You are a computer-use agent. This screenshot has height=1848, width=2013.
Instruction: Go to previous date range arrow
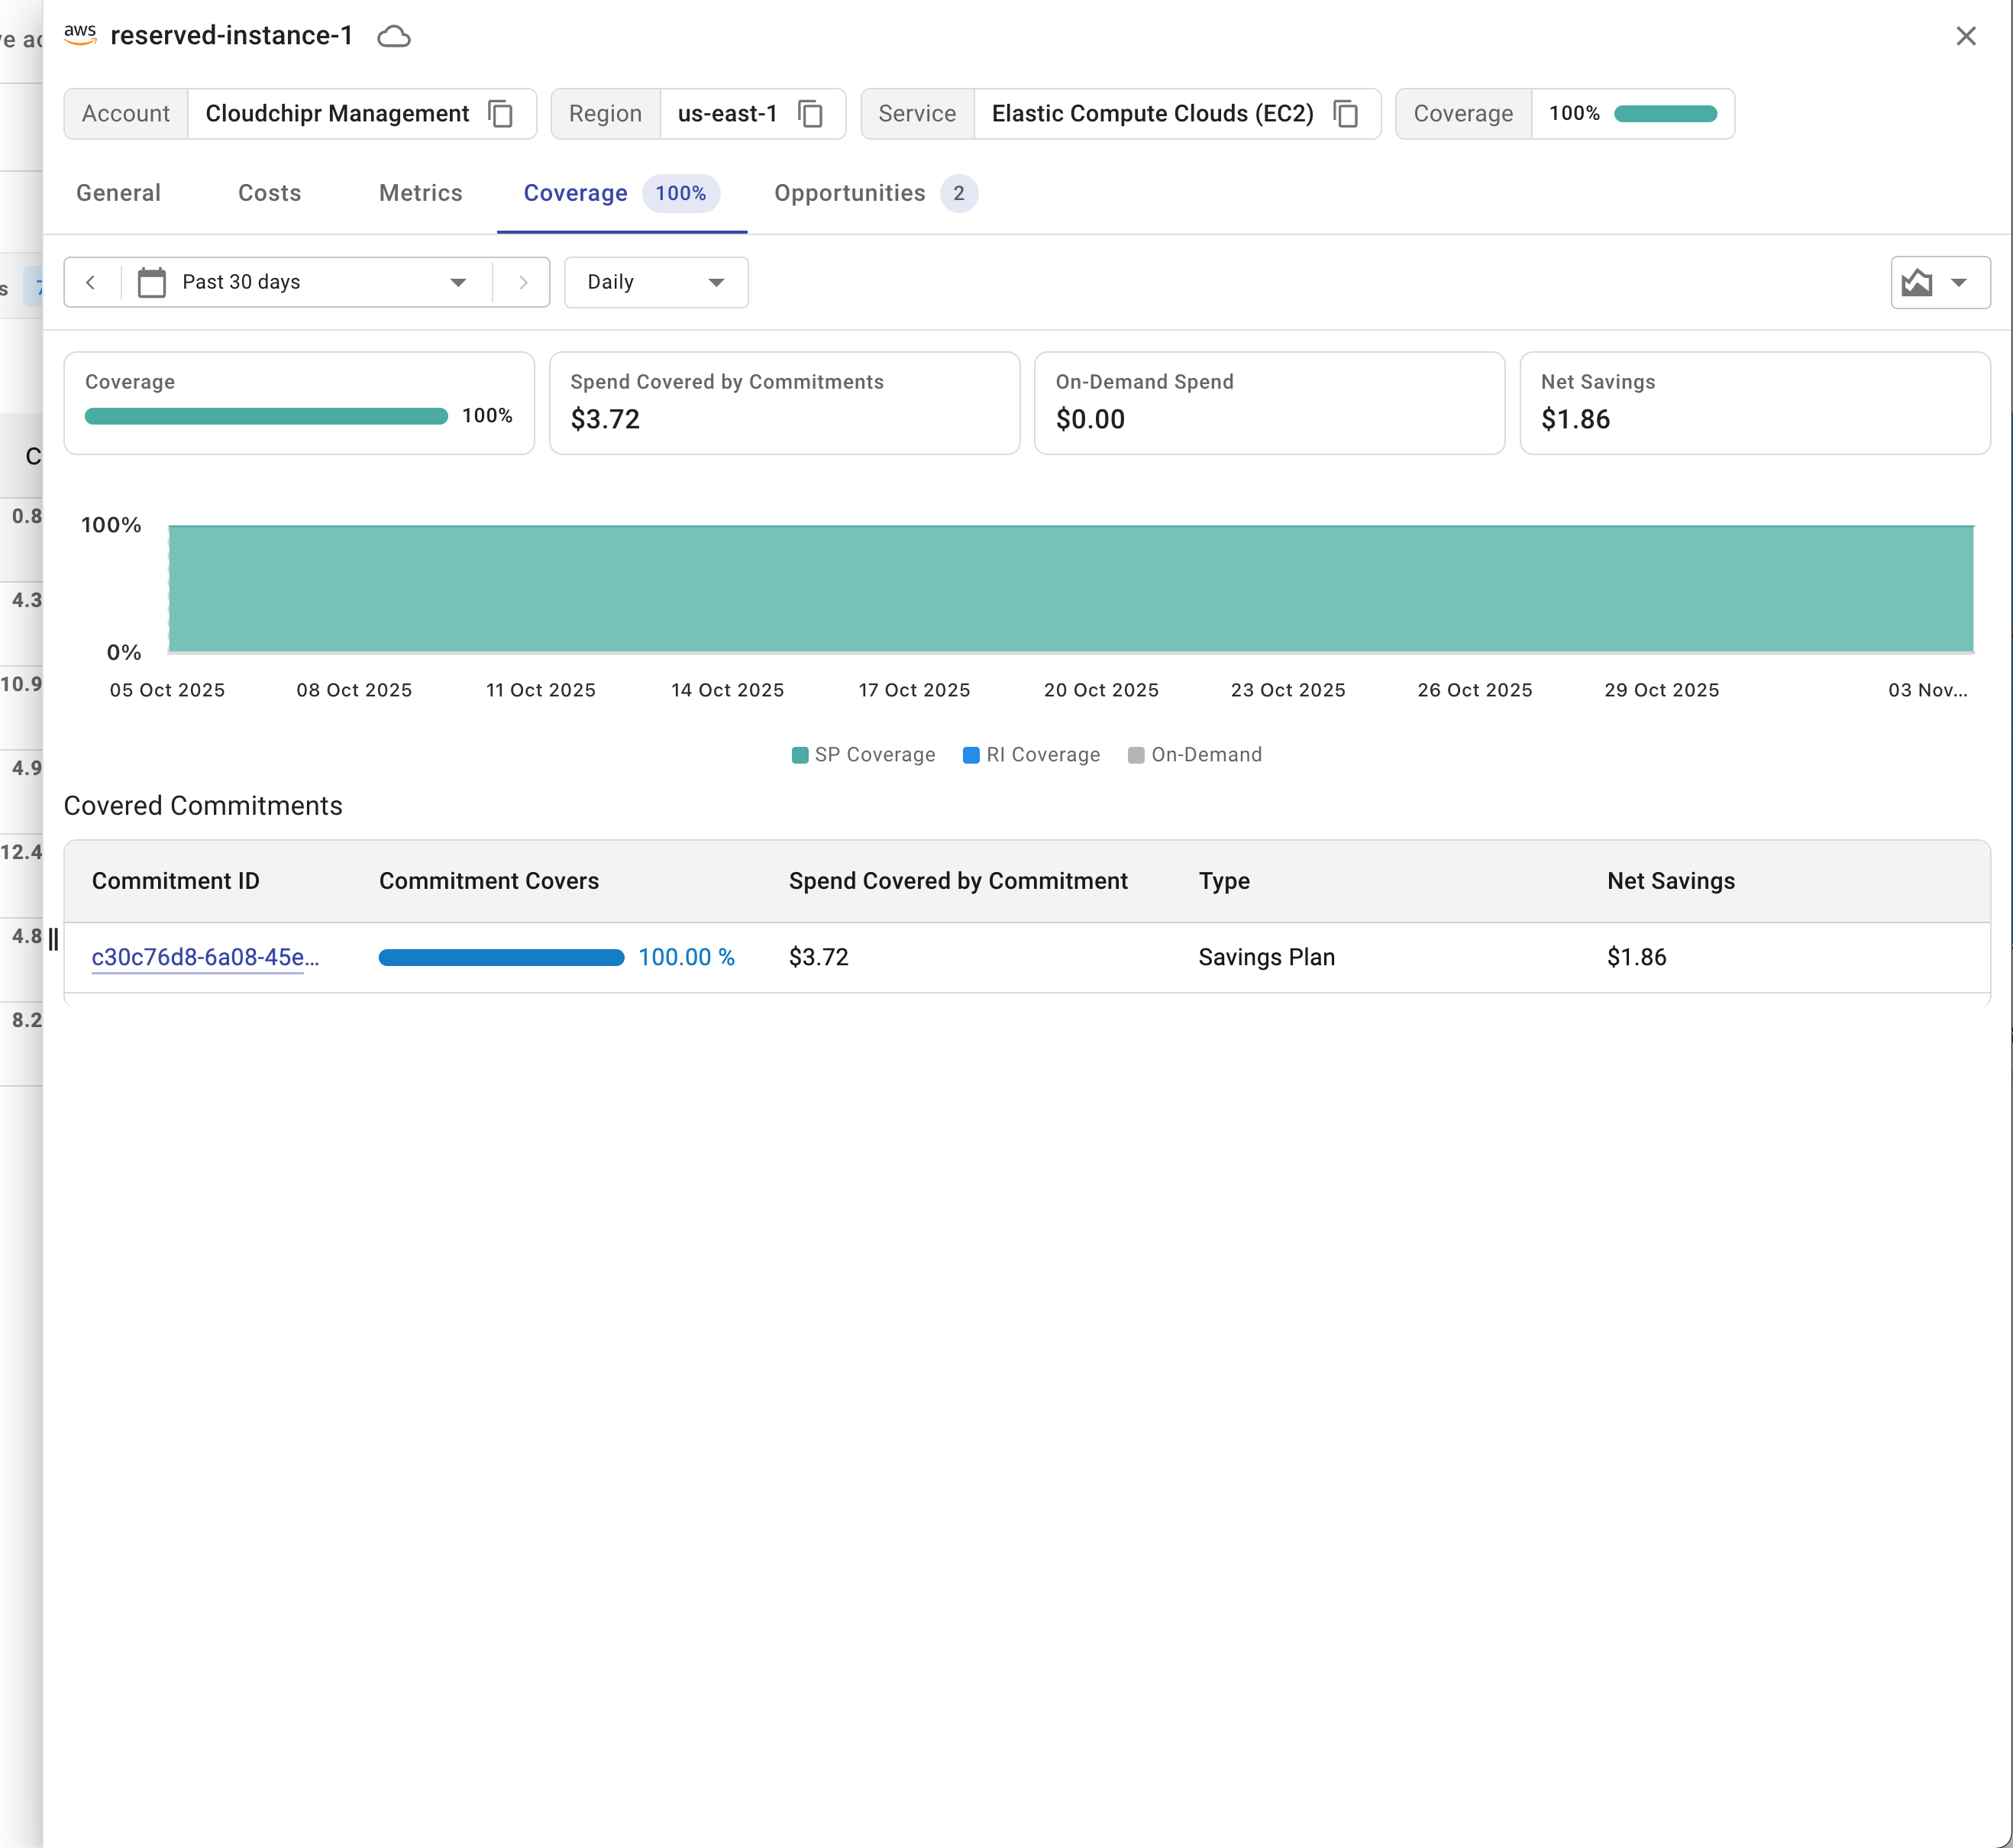point(91,282)
